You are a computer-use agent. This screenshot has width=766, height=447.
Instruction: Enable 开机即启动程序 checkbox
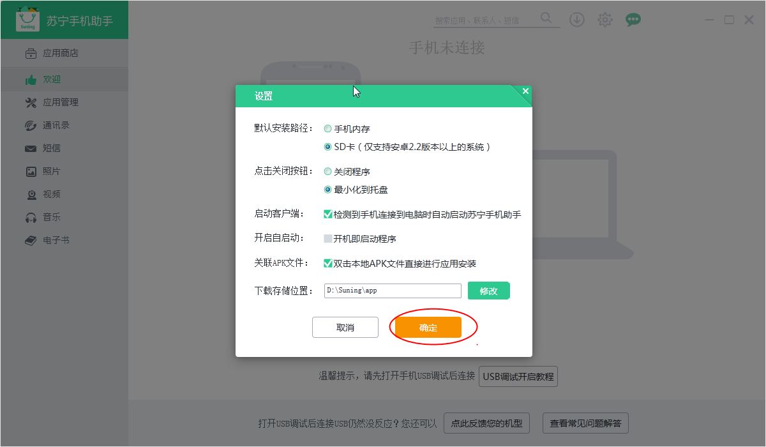click(328, 239)
